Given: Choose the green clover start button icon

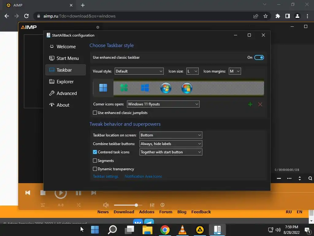Looking at the screenshot, I should 124,88.
